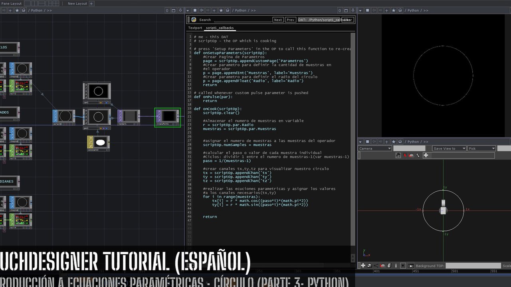The image size is (511, 287).
Task: Click the face icon in viewer toolbar
Action: point(398,155)
